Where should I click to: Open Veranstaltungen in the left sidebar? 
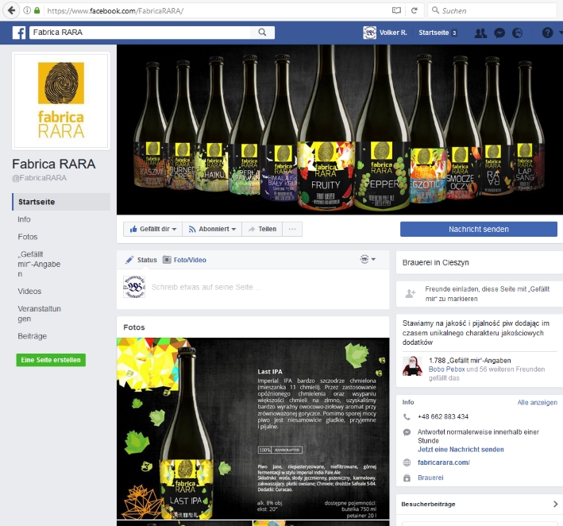click(39, 314)
